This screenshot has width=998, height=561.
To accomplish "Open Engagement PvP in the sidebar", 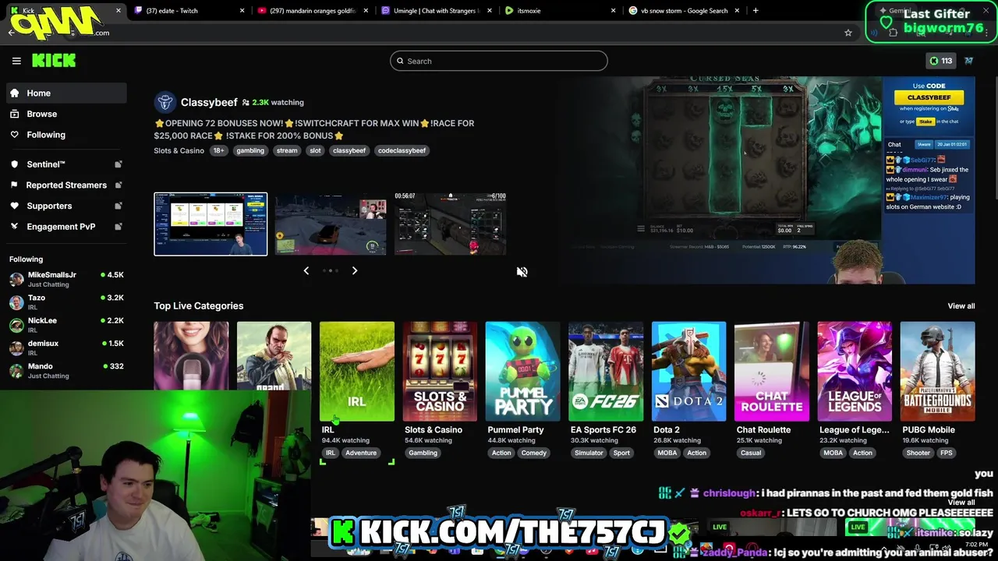I will click(66, 227).
